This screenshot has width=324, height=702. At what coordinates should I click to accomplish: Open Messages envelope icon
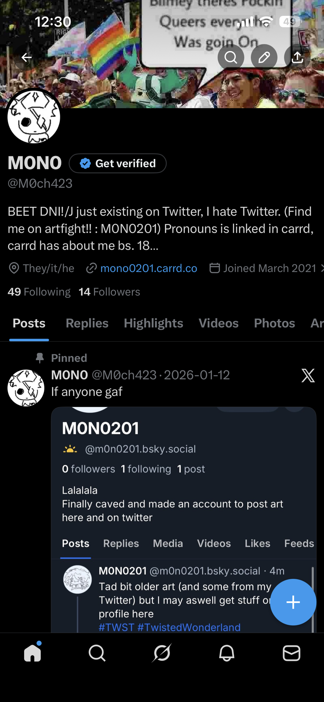291,653
